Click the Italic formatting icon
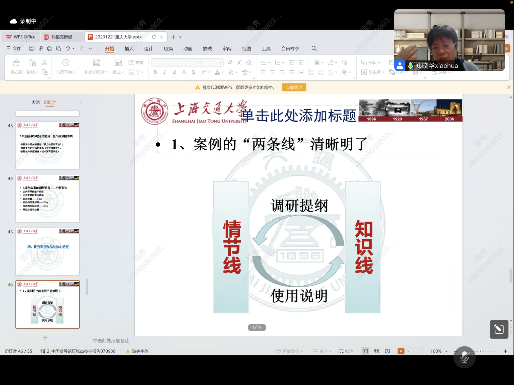 tap(164, 72)
